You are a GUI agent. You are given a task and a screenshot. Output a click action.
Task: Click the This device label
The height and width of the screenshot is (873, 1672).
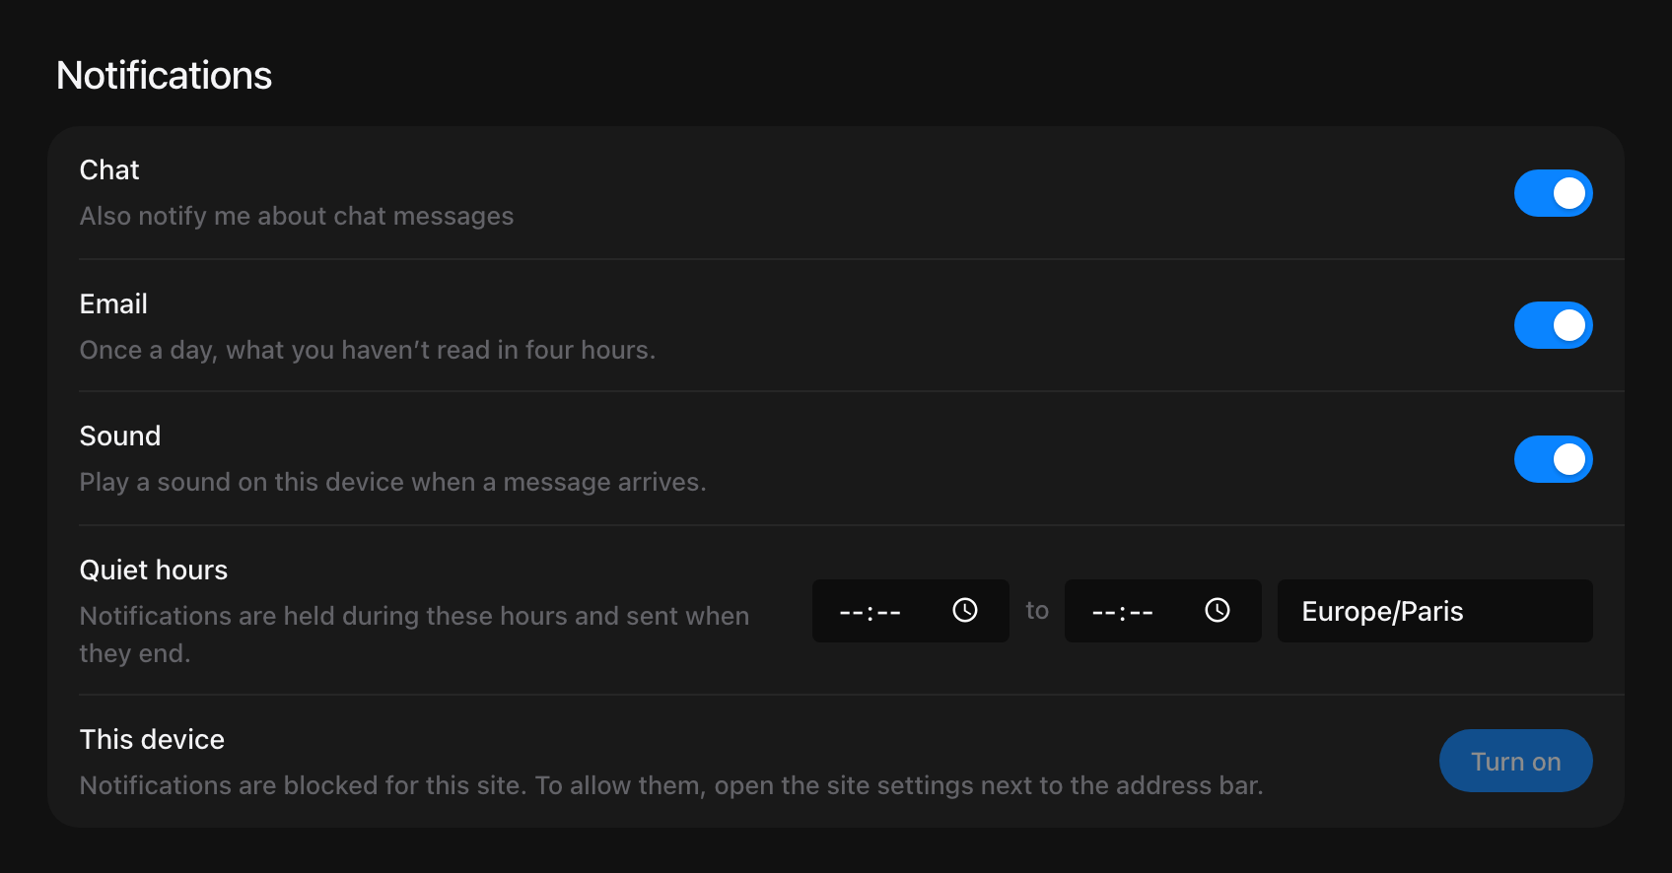tap(152, 740)
